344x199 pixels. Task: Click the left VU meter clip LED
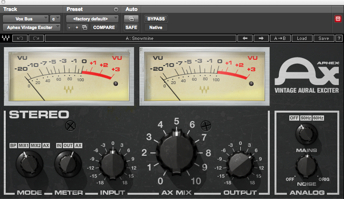116,84
